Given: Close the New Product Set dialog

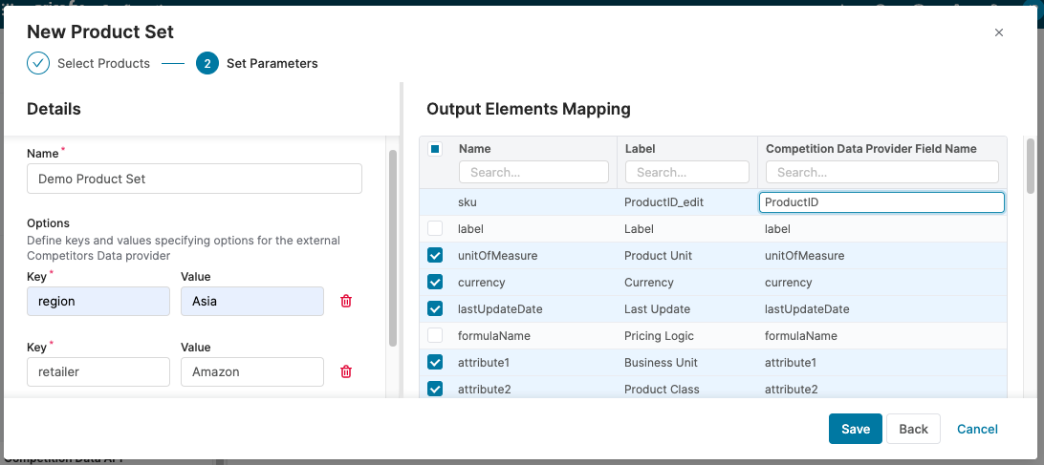Looking at the screenshot, I should tap(999, 32).
